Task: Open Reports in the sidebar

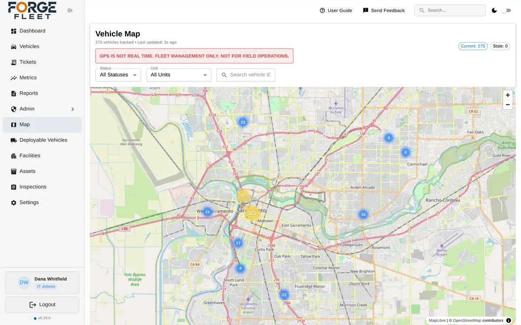Action: 42,93
